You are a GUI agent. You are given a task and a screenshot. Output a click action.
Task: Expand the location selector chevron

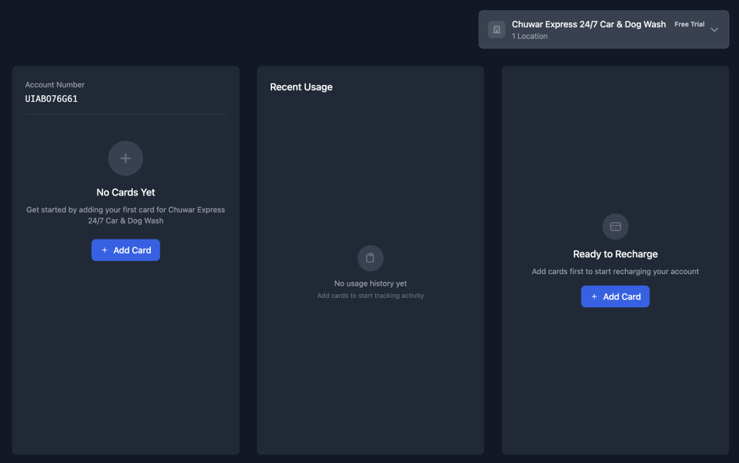coord(714,30)
